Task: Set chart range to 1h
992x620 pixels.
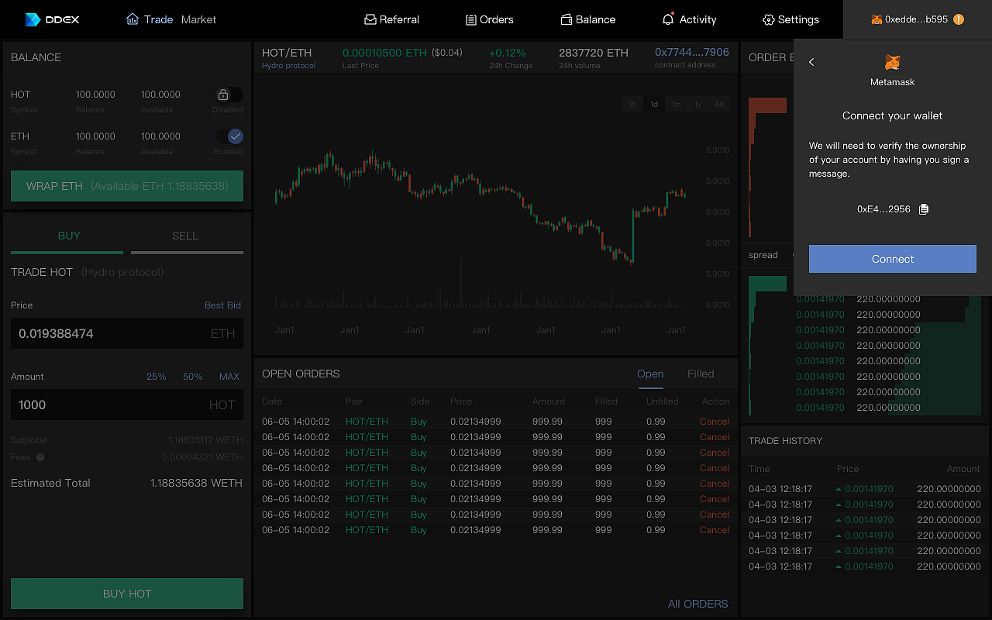Action: coord(632,105)
